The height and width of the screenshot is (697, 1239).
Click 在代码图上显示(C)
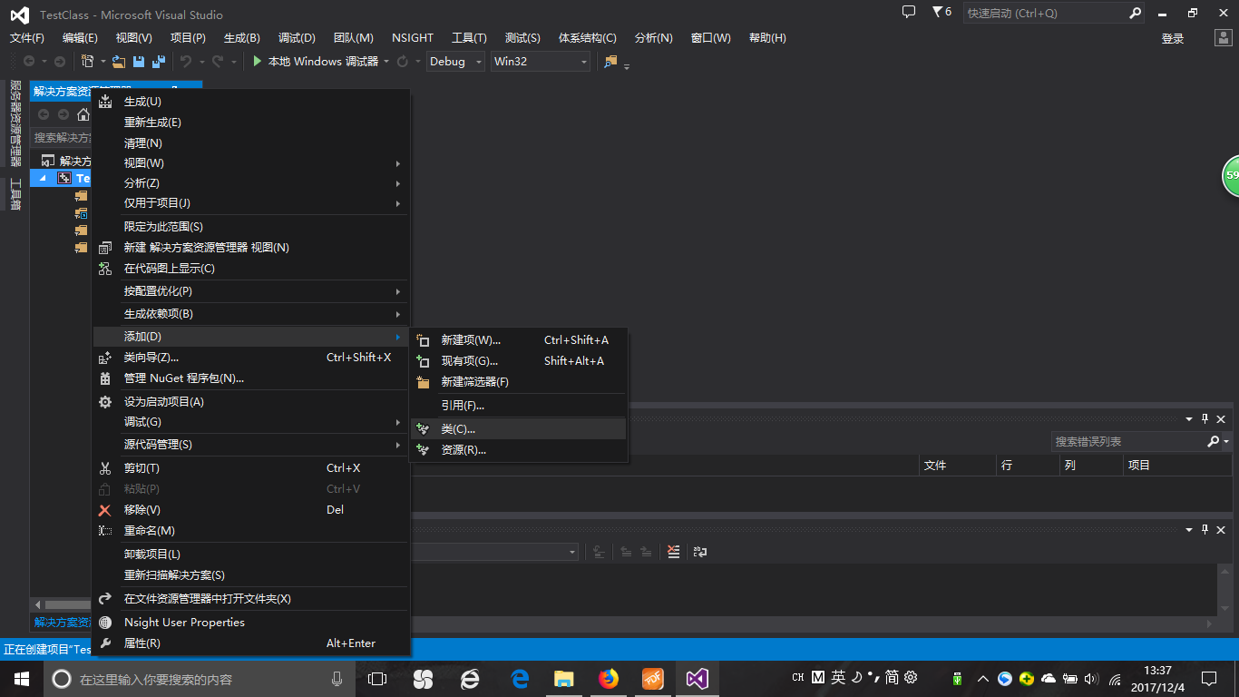[x=251, y=268]
